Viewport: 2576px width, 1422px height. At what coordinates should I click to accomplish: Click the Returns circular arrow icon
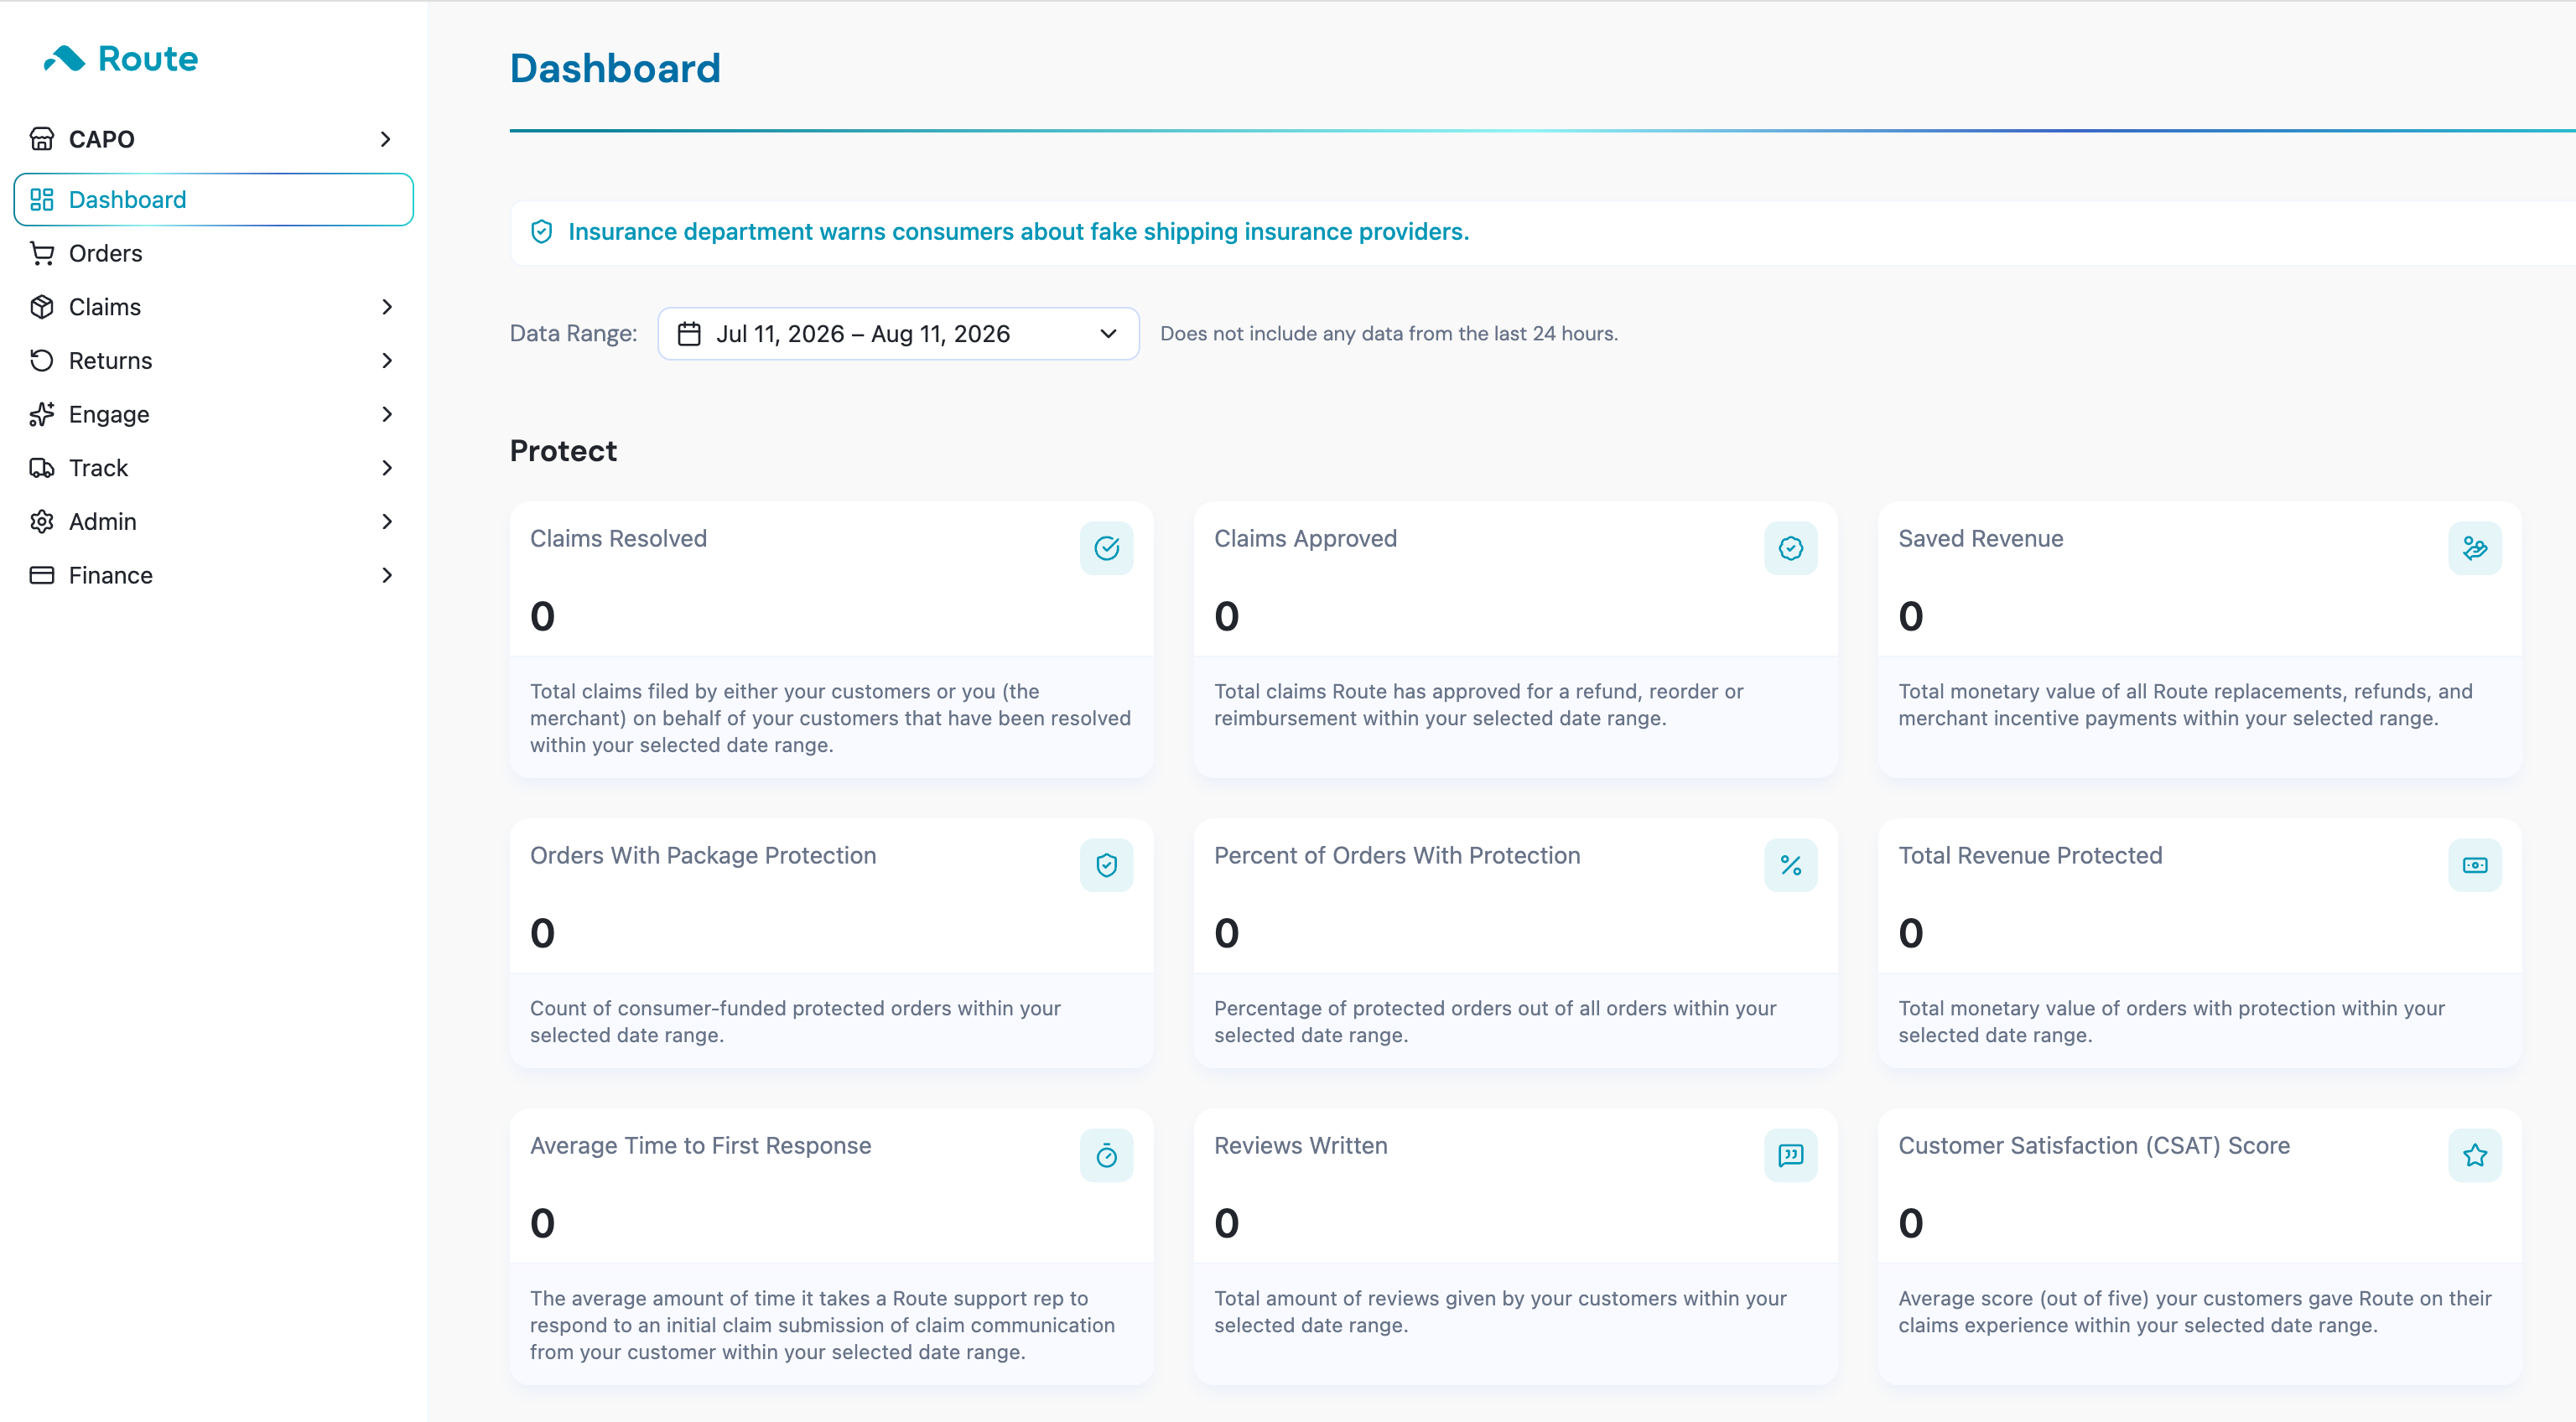(x=41, y=361)
